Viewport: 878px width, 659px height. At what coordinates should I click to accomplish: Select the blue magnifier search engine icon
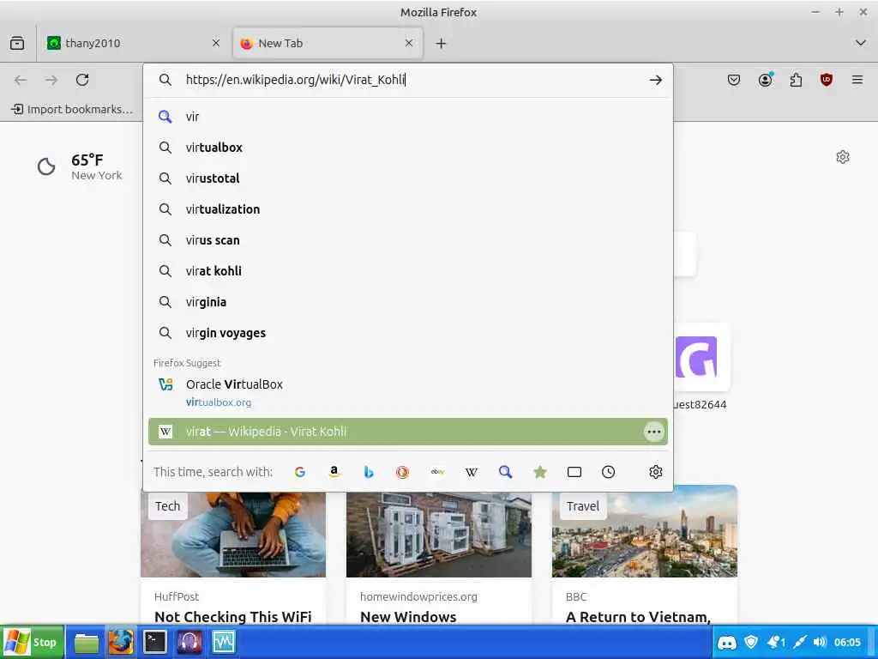pyautogui.click(x=506, y=472)
